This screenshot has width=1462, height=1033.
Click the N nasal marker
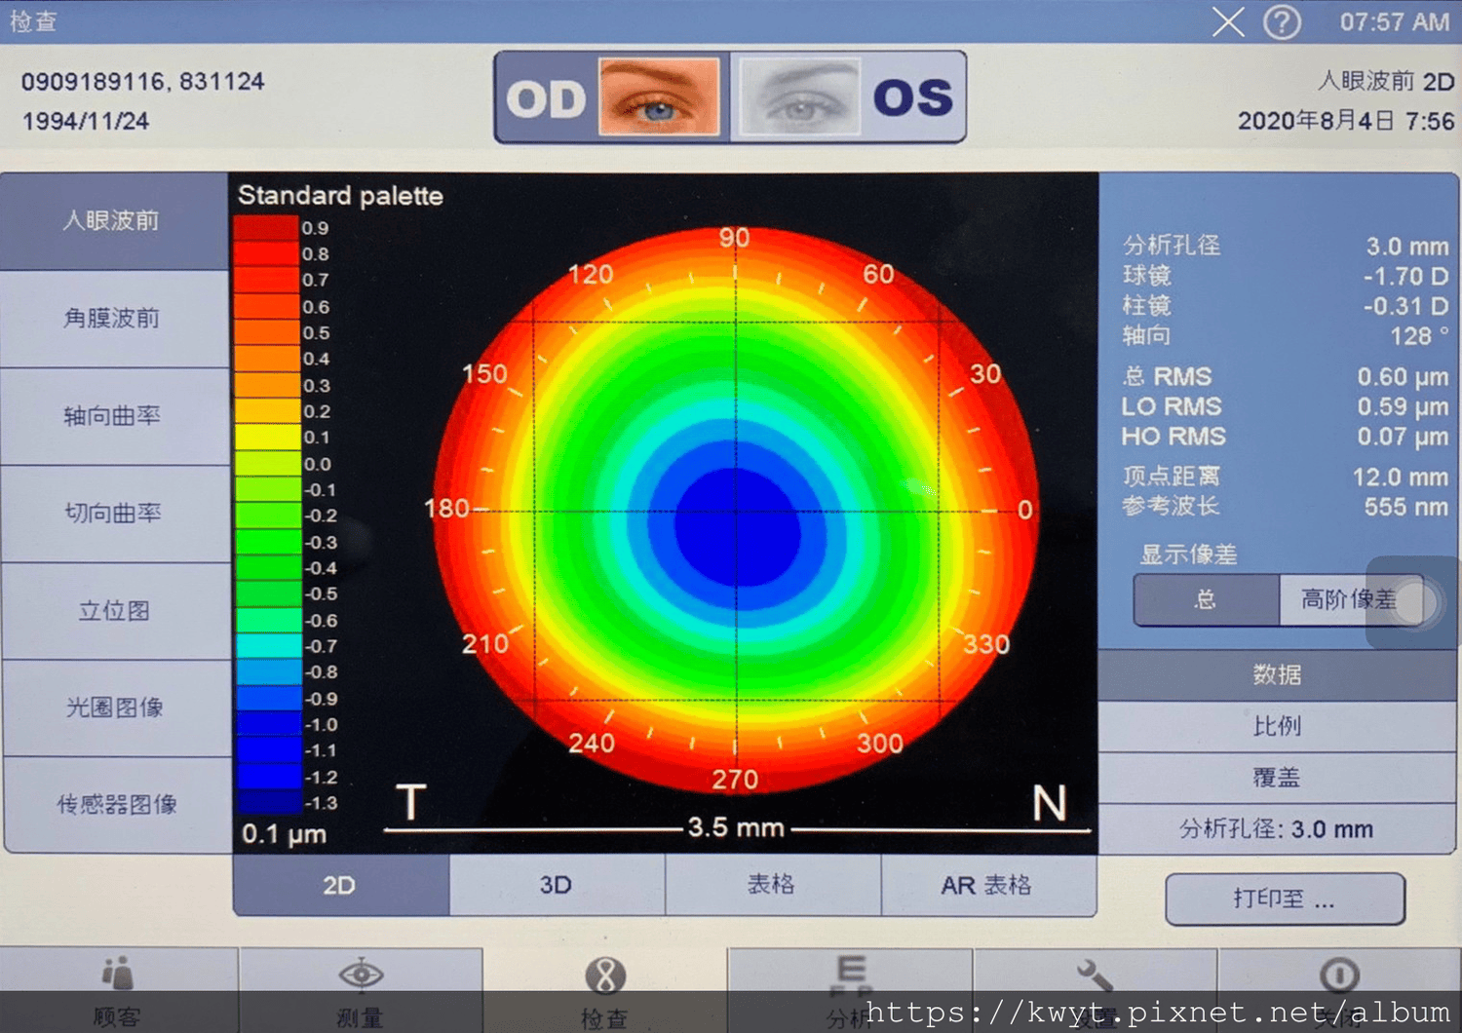coord(1050,804)
